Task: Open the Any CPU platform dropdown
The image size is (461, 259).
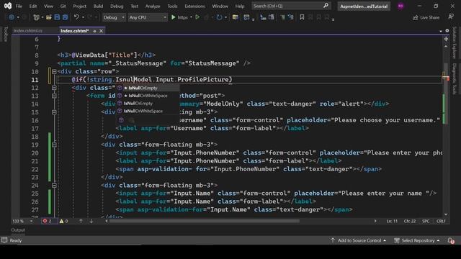Action: click(x=148, y=17)
